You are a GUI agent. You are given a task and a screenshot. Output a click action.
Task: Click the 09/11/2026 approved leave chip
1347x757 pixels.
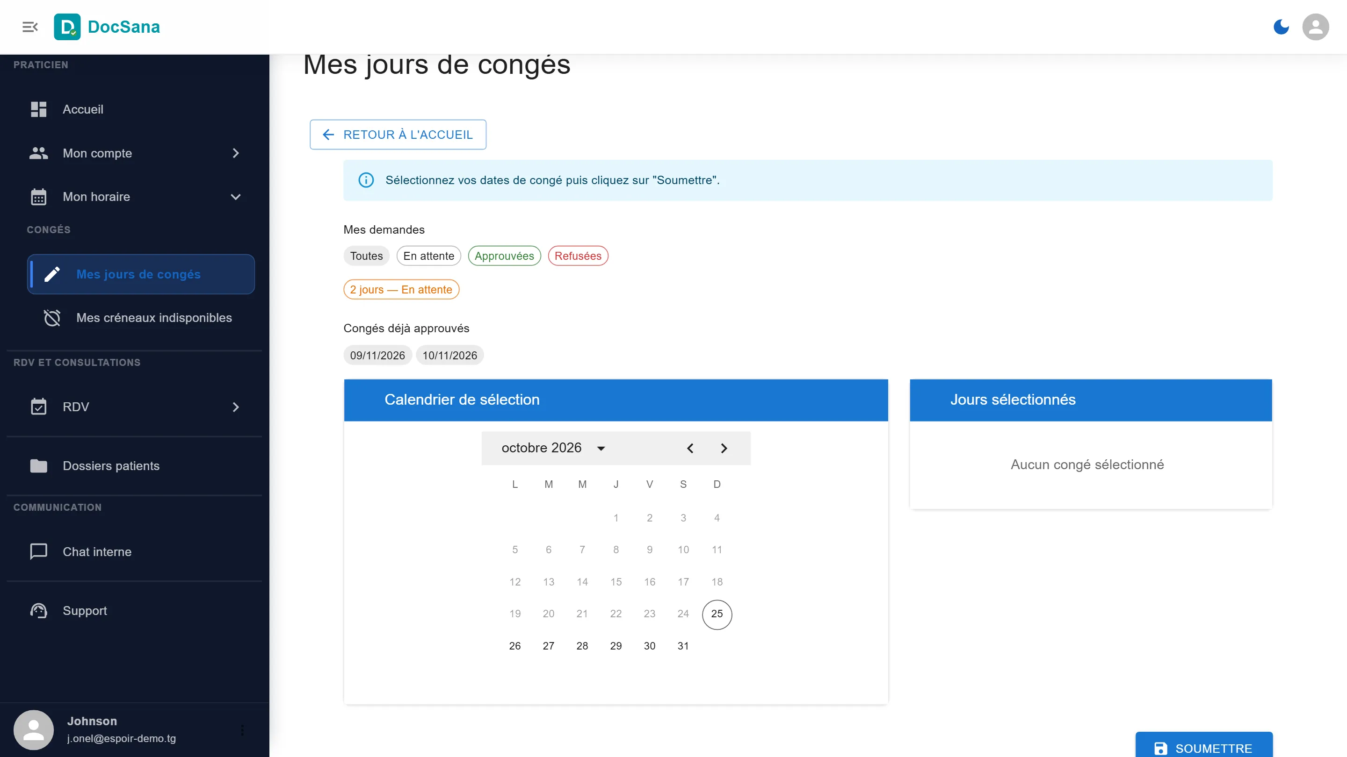377,355
